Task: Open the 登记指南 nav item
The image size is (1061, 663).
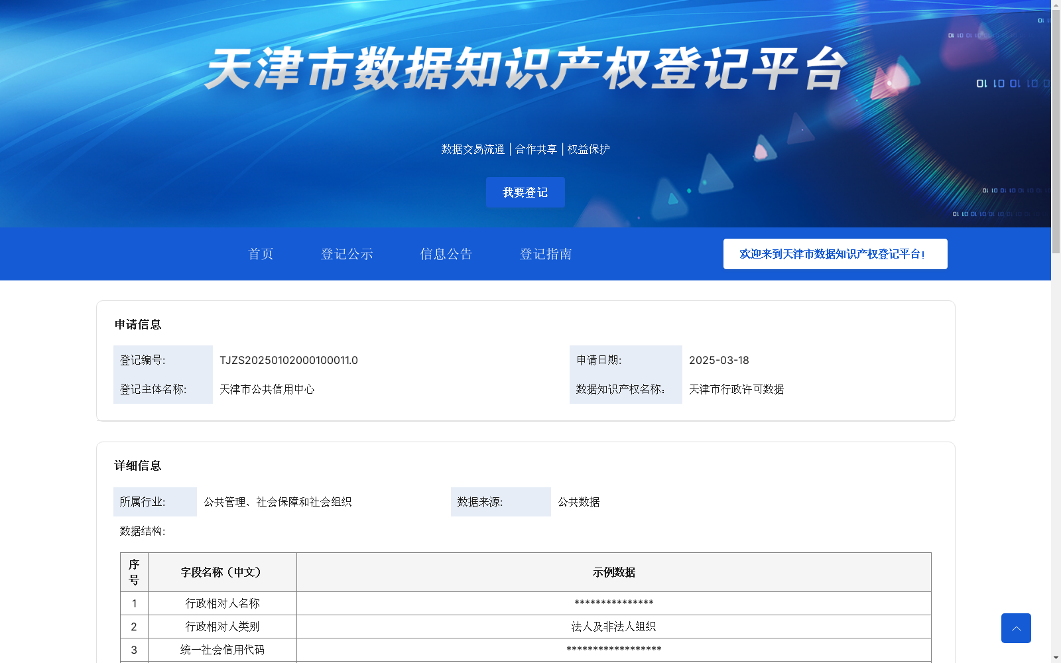Action: [546, 254]
